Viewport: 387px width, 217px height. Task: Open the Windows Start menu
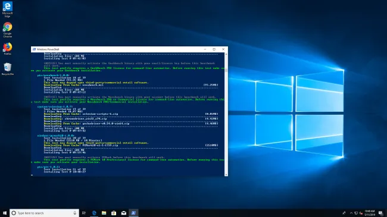5,213
